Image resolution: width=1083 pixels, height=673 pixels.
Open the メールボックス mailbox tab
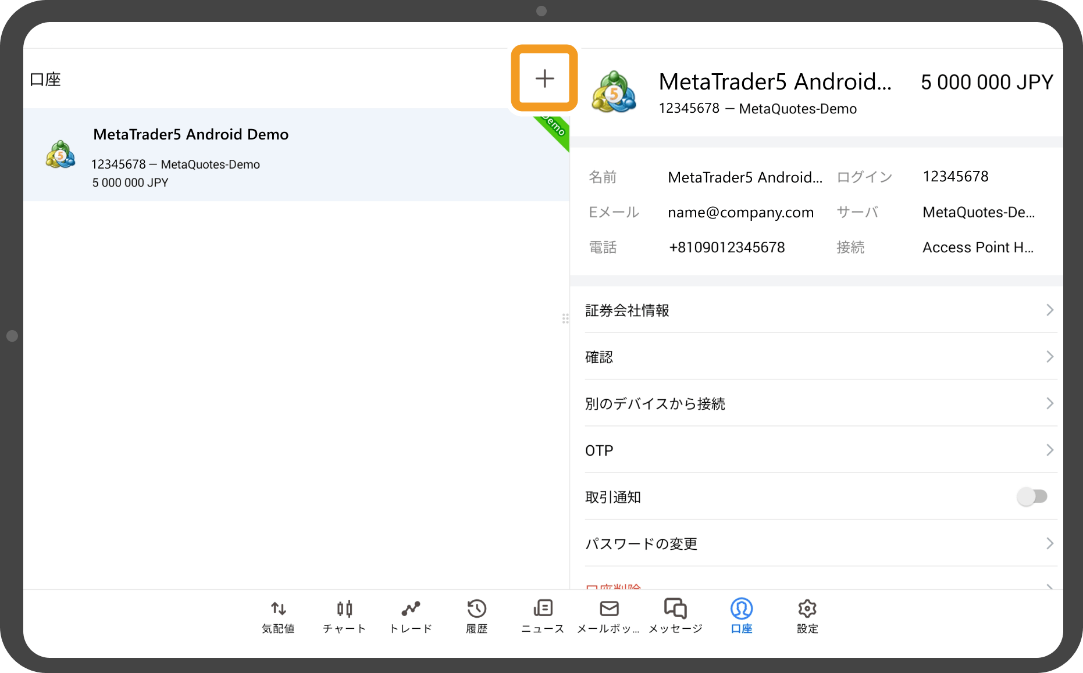click(x=608, y=617)
